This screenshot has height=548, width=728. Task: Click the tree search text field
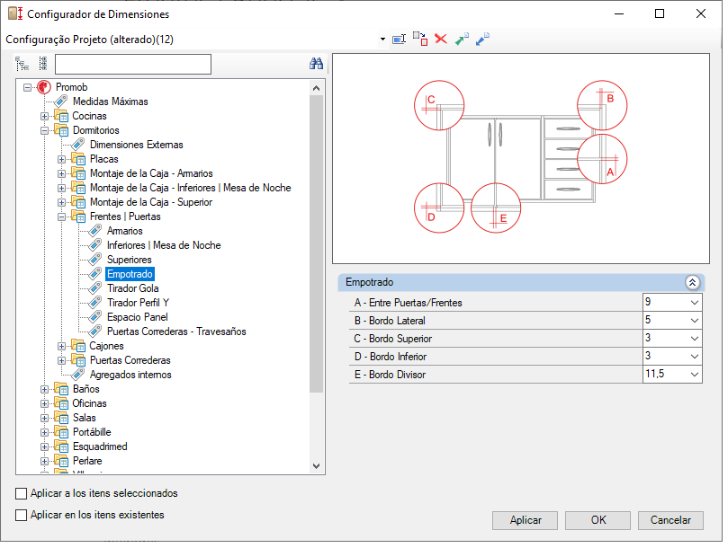tap(133, 64)
